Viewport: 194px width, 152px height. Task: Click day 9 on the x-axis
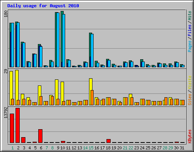click(x=58, y=148)
